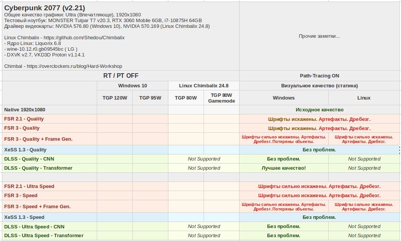
Task: Click the "FSR 3 - Speed + Frame Gen." row label
Action: [x=37, y=207]
